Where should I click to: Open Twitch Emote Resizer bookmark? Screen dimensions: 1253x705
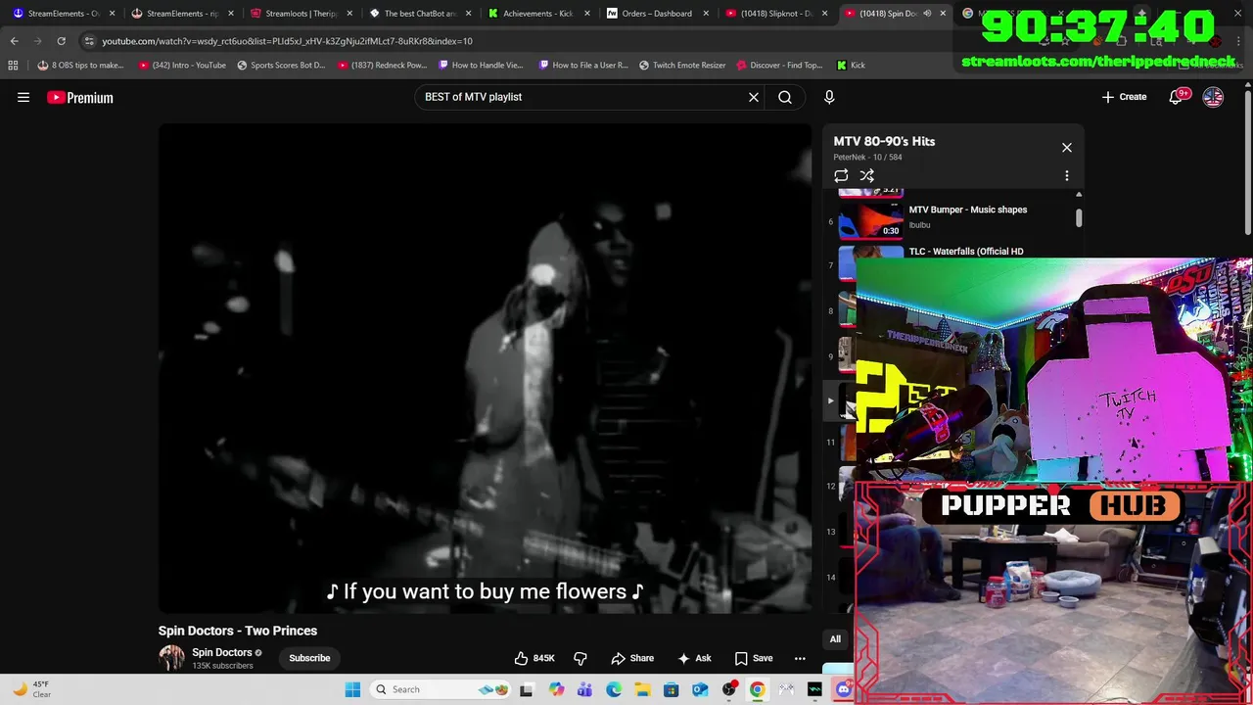tap(682, 66)
